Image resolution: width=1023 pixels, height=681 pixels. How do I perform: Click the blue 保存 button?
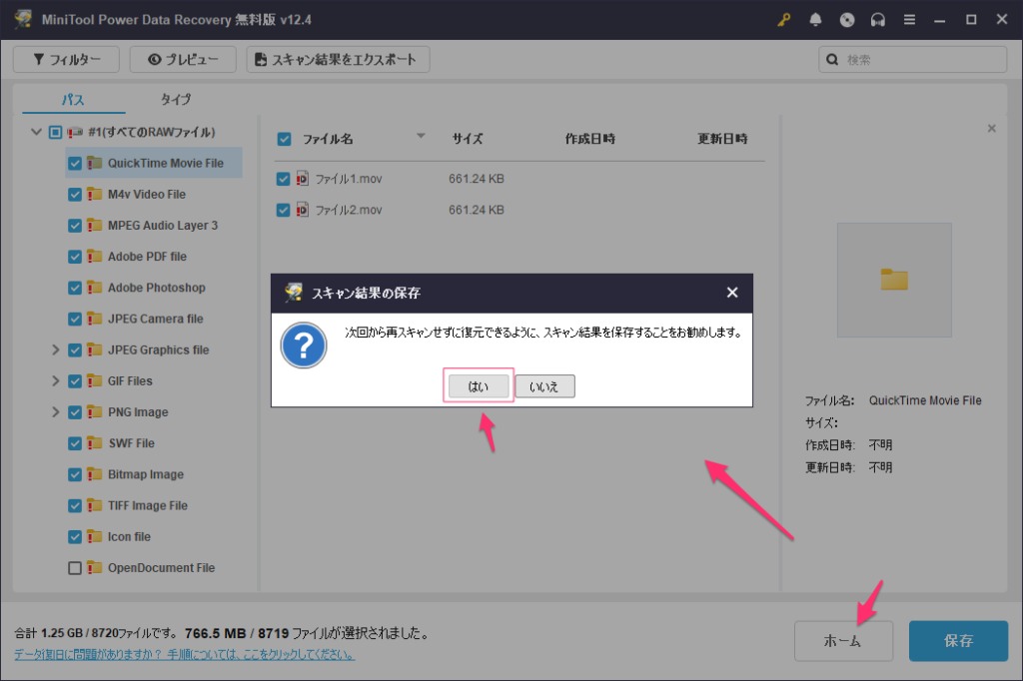click(958, 641)
